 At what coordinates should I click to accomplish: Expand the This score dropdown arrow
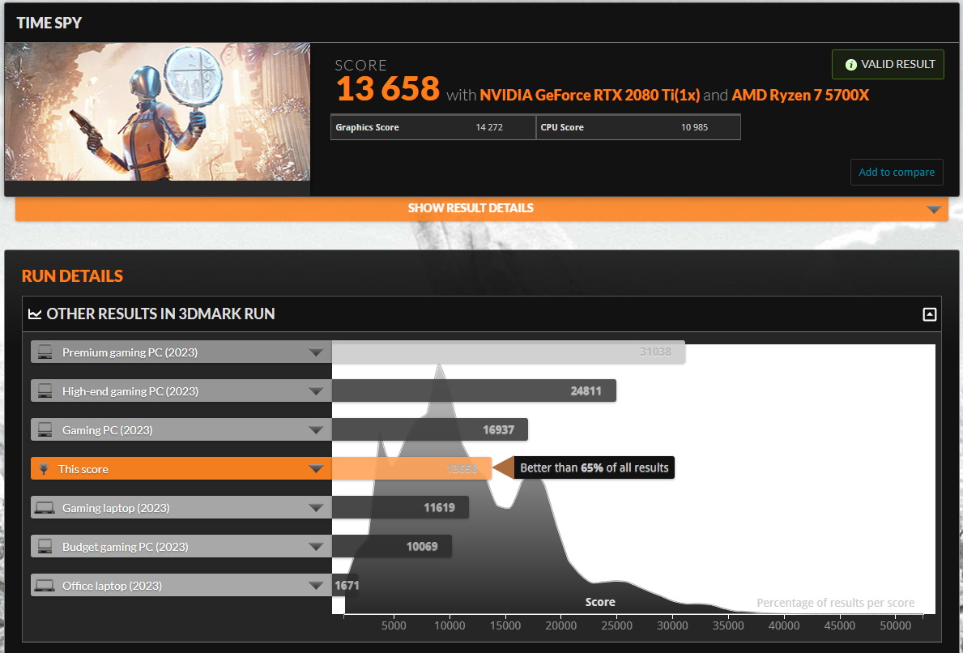click(x=316, y=469)
